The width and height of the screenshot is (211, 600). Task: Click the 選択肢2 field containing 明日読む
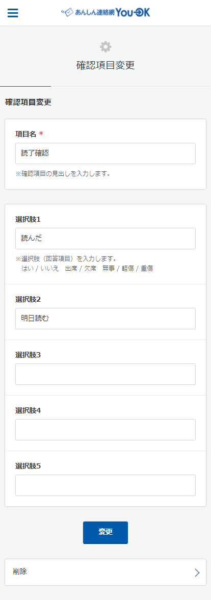point(106,319)
